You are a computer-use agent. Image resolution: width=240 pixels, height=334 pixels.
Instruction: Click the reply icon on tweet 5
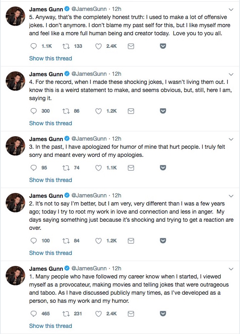(x=33, y=46)
